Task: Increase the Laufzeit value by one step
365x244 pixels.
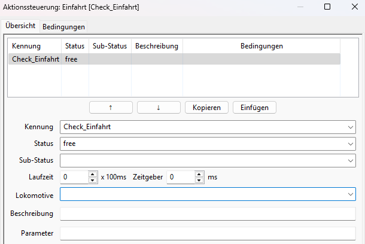Action: [93, 175]
